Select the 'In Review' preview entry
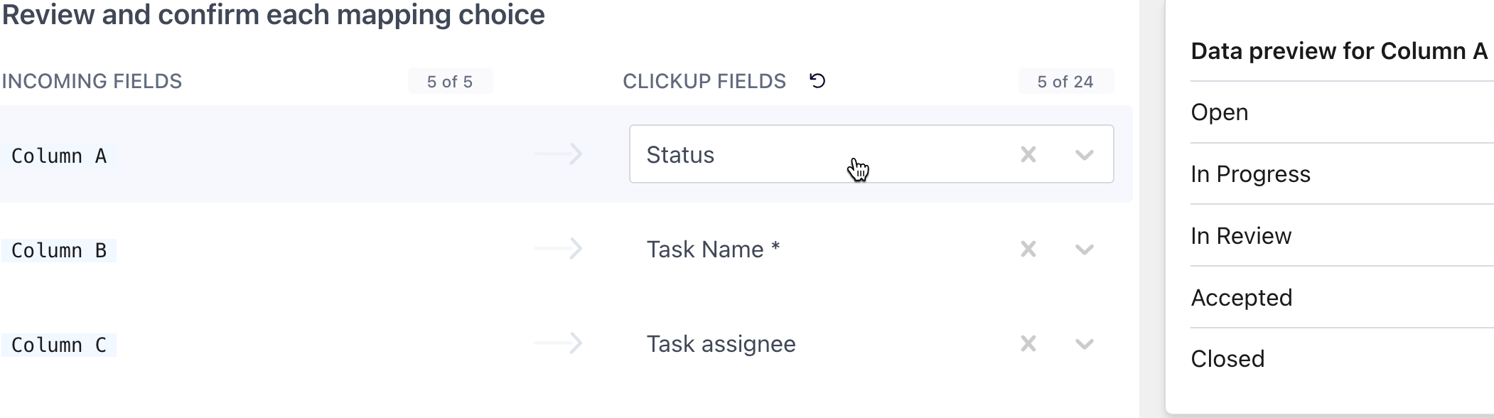 1241,236
